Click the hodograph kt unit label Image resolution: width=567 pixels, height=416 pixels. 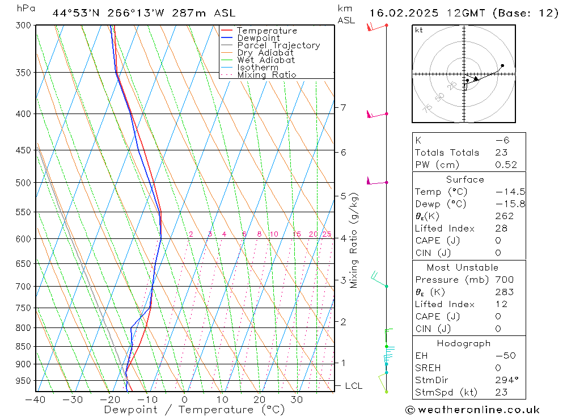point(419,30)
